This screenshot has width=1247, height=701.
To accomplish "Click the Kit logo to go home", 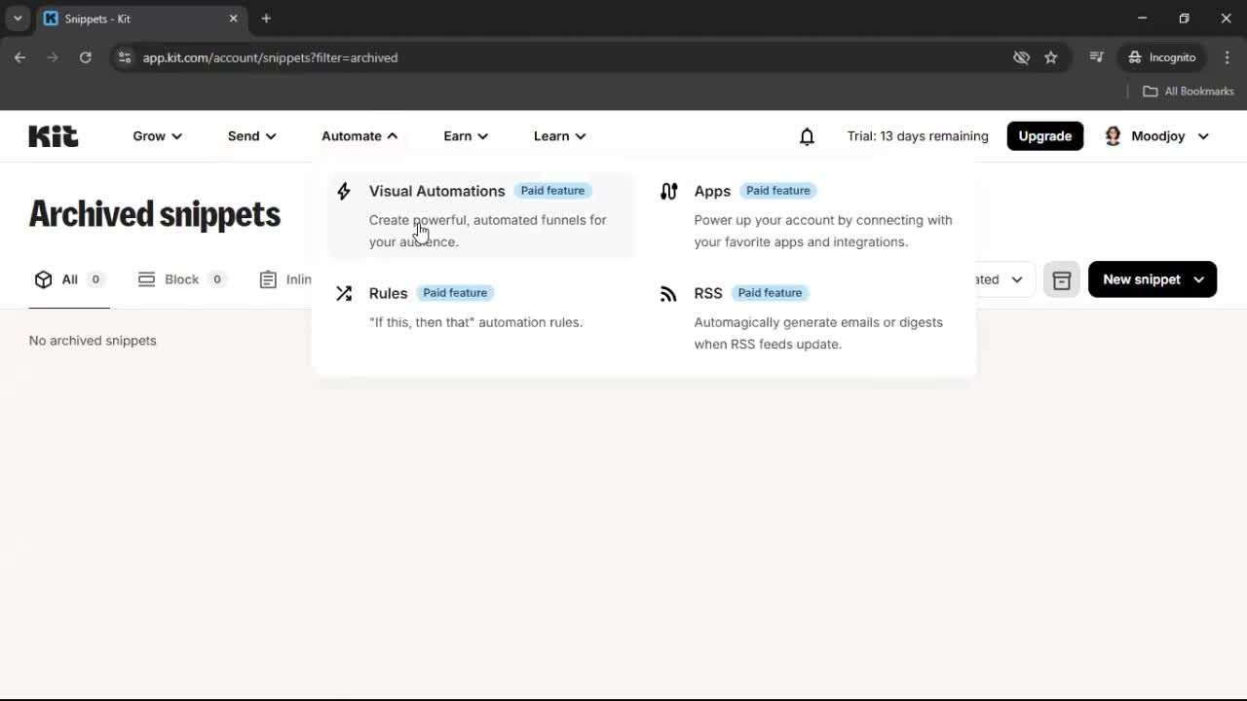I will coord(53,136).
